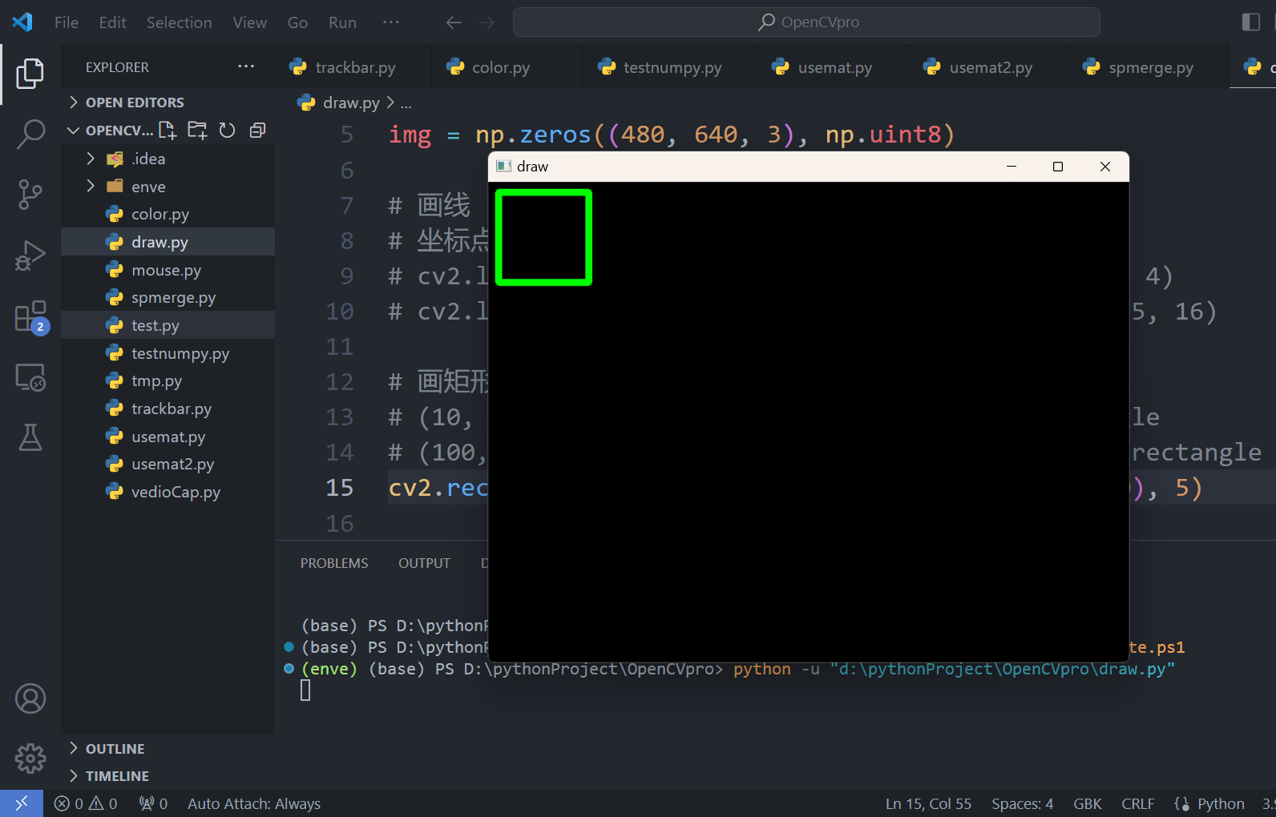Open mouse.py from the explorer
Viewport: 1276px width, 817px height.
point(166,270)
